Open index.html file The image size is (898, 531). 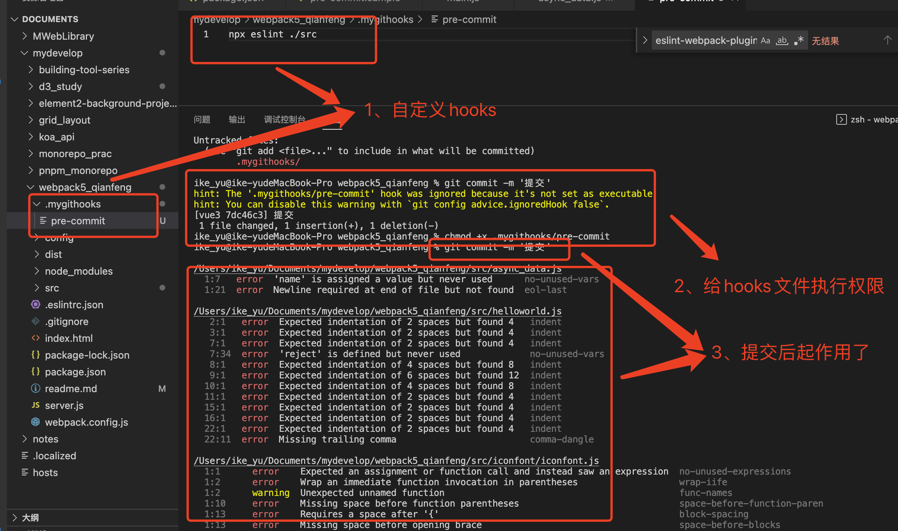69,338
